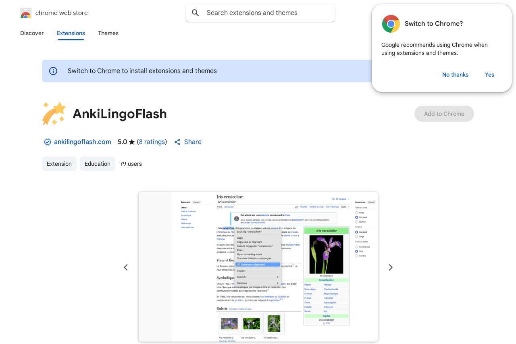
Task: Click the Add to Chrome button
Action: pyautogui.click(x=444, y=114)
